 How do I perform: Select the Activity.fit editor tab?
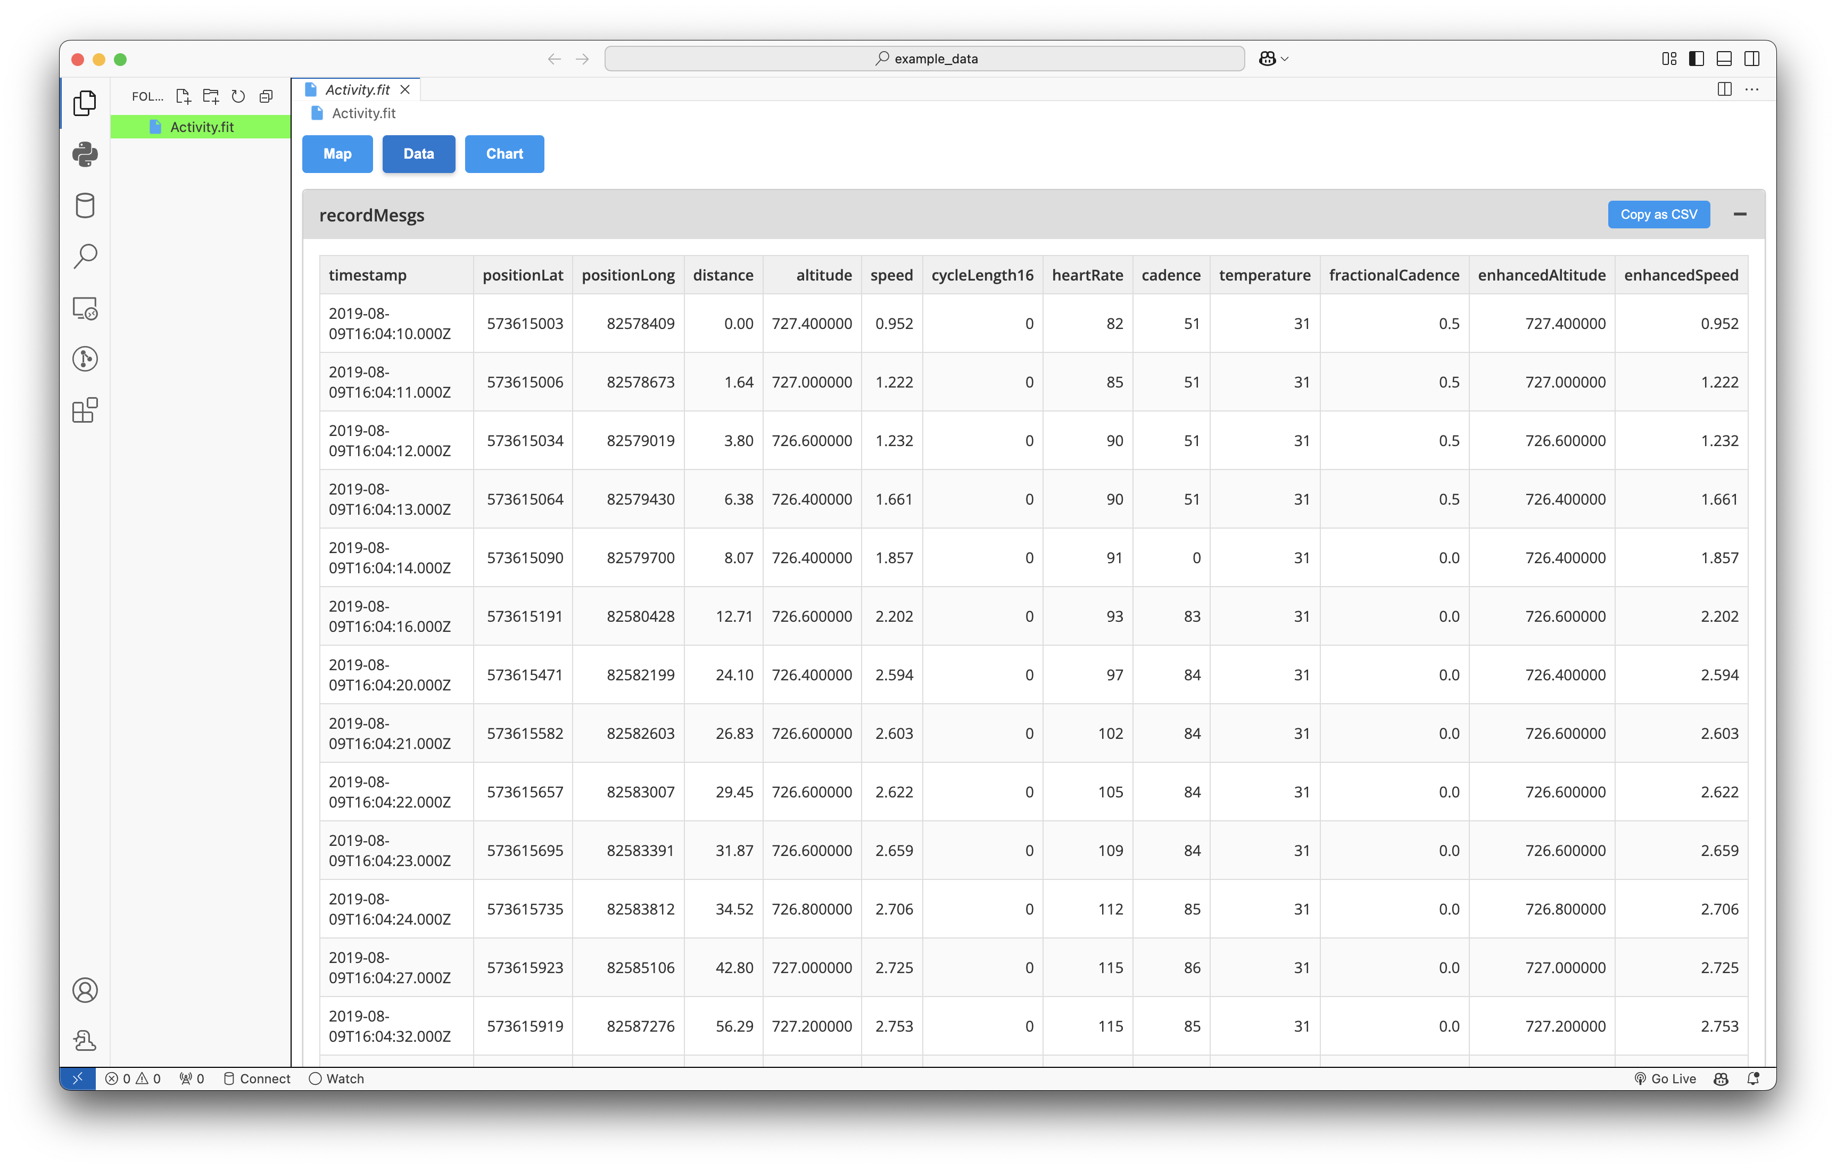coord(357,89)
